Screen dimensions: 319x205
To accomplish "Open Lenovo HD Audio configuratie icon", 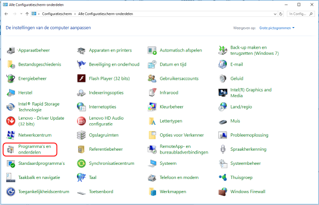I will click(81, 121).
